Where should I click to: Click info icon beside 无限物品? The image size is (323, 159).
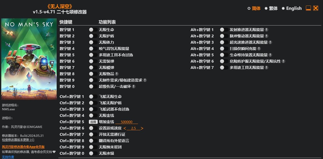pos(117,74)
